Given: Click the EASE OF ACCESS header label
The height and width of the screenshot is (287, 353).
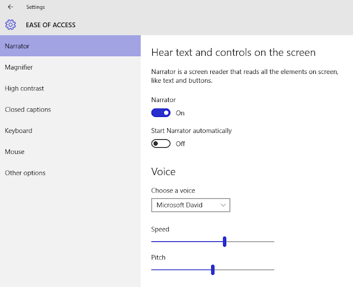Looking at the screenshot, I should point(51,25).
